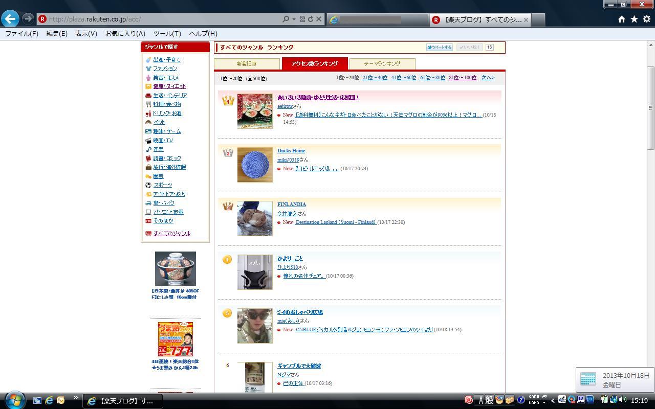Open the ツール(T) menu

pos(167,33)
